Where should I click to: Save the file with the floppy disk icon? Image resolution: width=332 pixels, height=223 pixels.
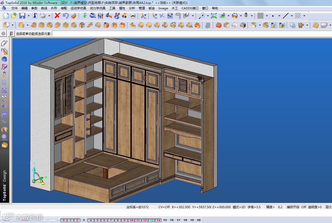point(22,16)
